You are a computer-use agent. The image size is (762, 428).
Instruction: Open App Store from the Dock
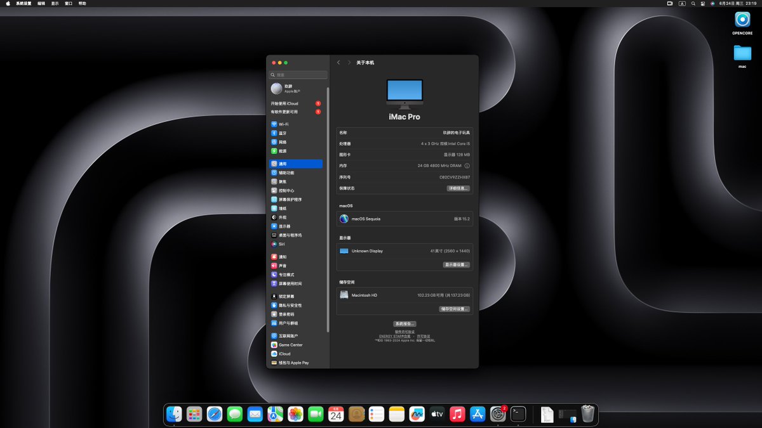pos(478,414)
